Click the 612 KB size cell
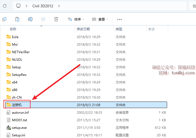This screenshot has width=196, height=138. pos(160,128)
